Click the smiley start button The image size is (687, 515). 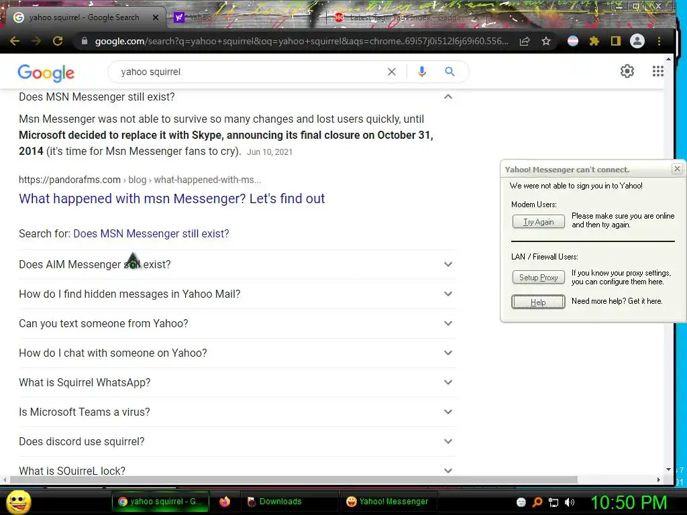[x=19, y=502]
